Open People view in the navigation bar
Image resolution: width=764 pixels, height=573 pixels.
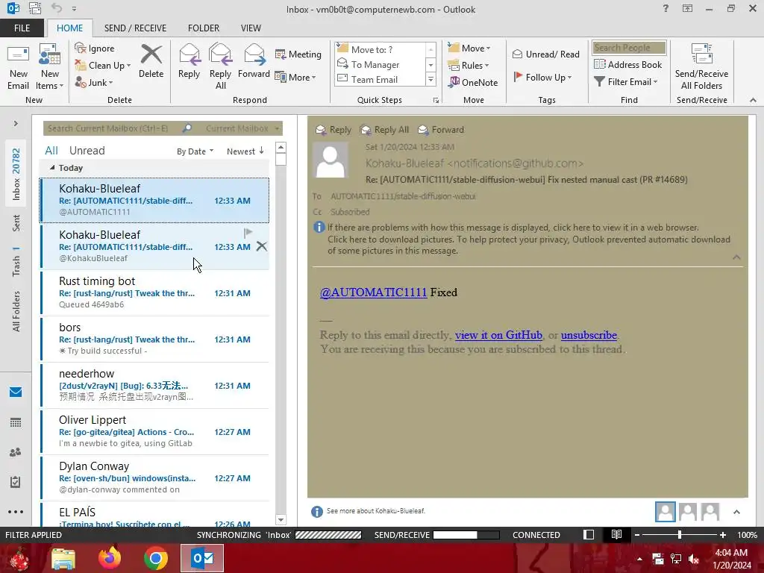coord(16,452)
